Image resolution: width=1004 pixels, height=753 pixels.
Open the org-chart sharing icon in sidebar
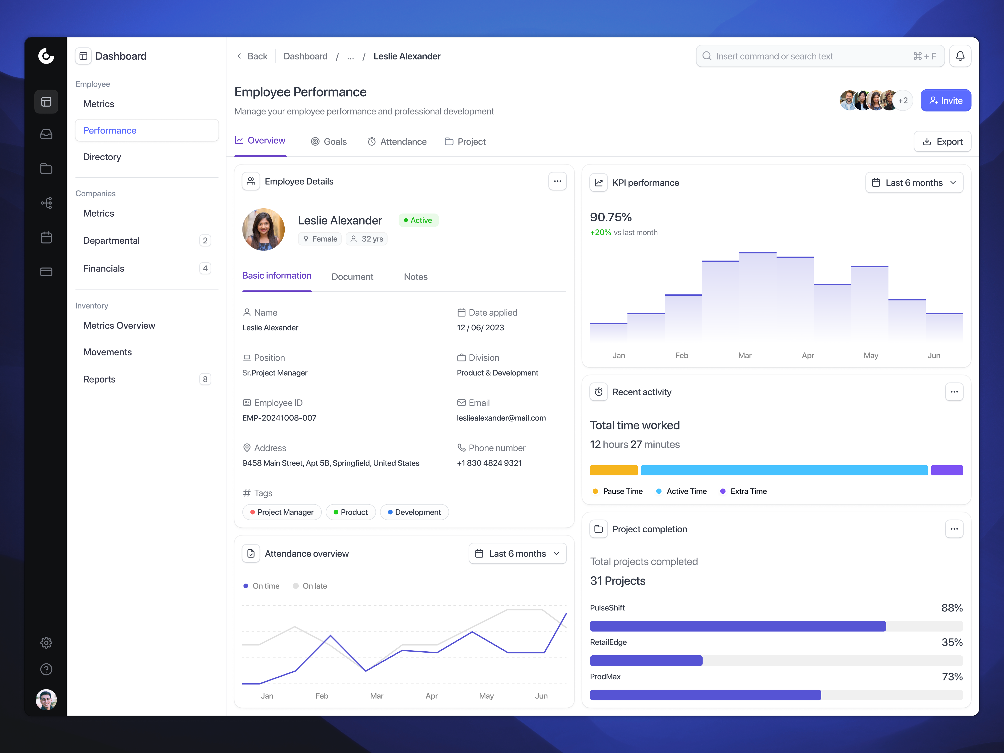coord(46,203)
